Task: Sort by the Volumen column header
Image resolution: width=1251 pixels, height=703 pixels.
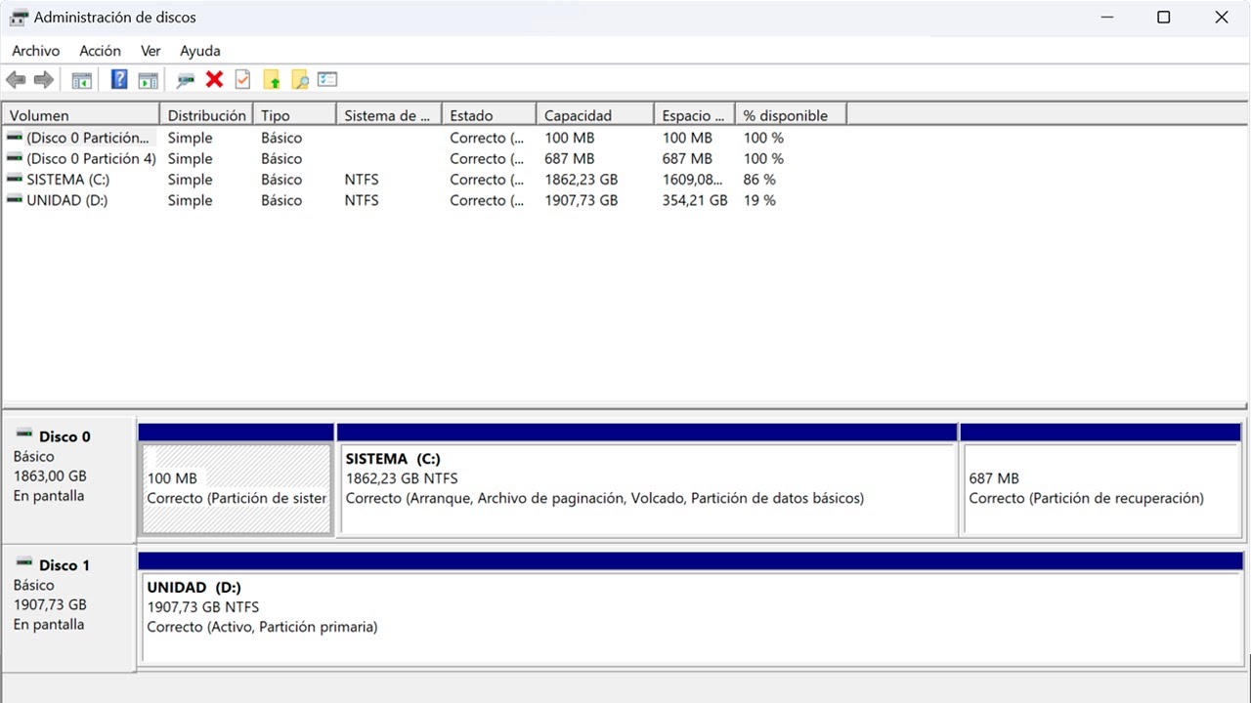Action: coord(81,115)
